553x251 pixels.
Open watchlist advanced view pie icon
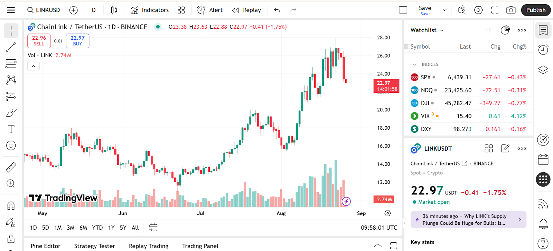click(x=505, y=30)
